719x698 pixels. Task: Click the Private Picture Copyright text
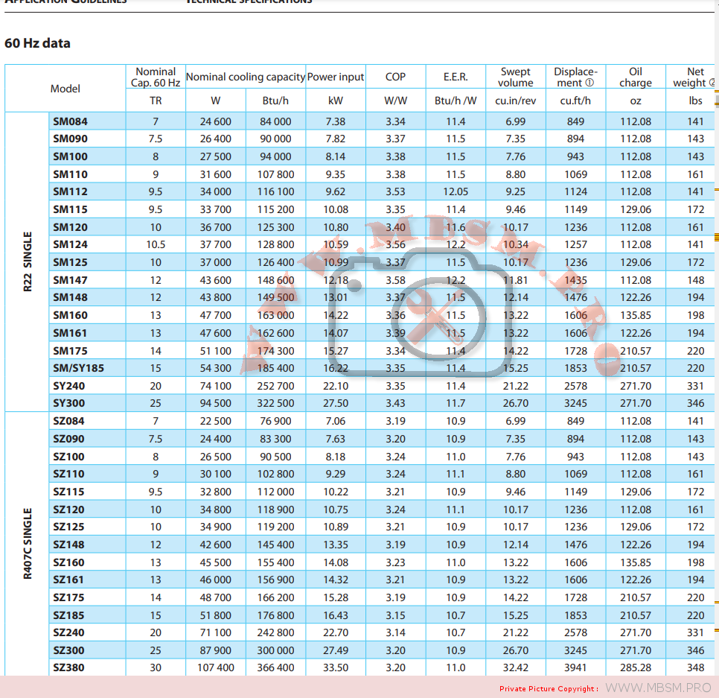(549, 688)
